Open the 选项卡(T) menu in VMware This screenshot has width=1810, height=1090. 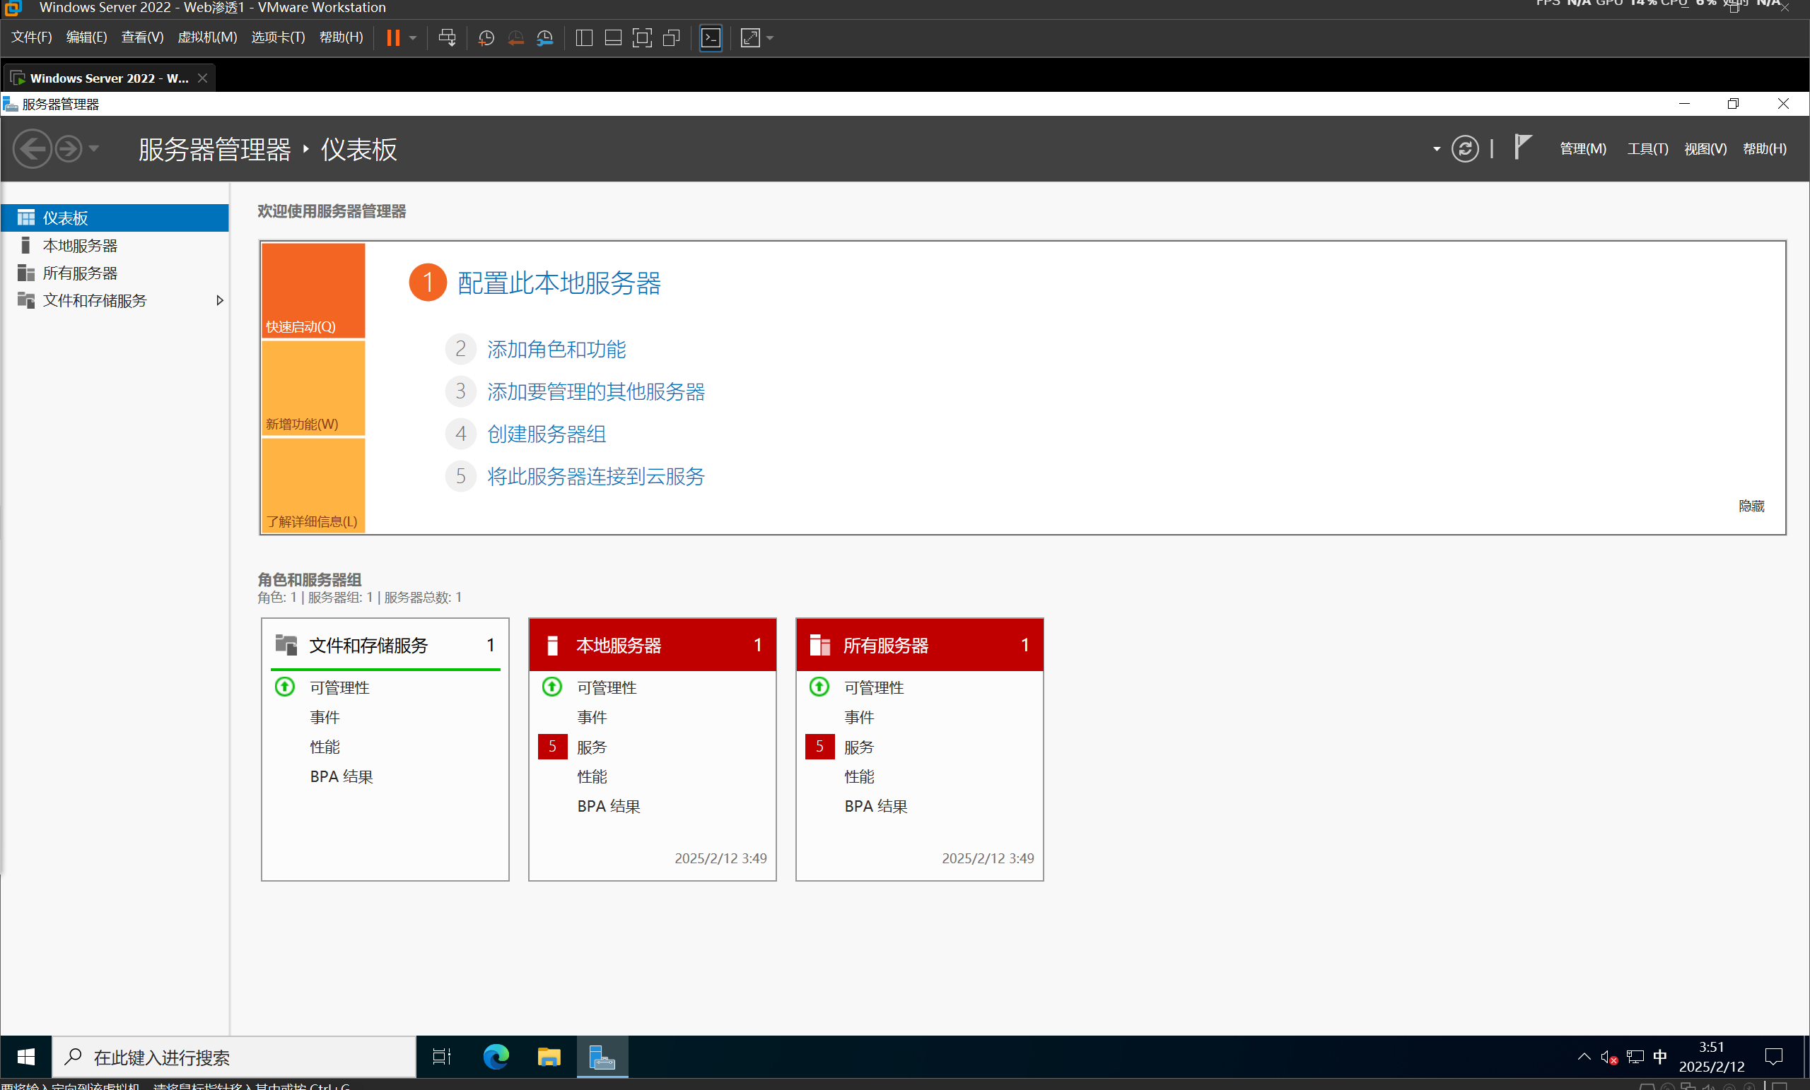click(x=278, y=37)
